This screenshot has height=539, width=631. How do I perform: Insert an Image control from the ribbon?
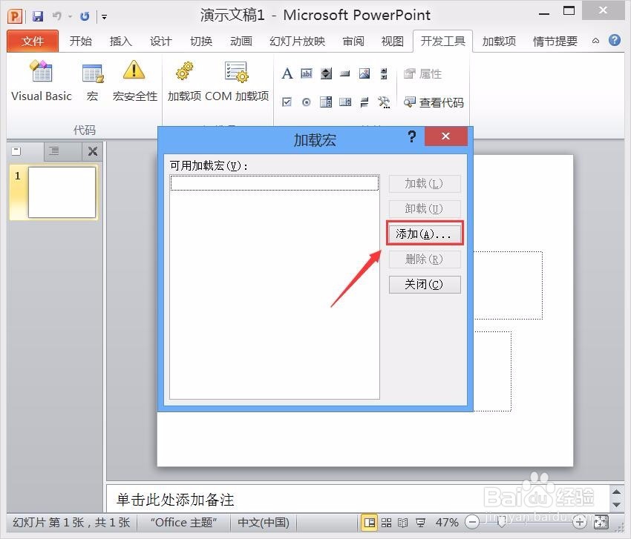coord(363,73)
